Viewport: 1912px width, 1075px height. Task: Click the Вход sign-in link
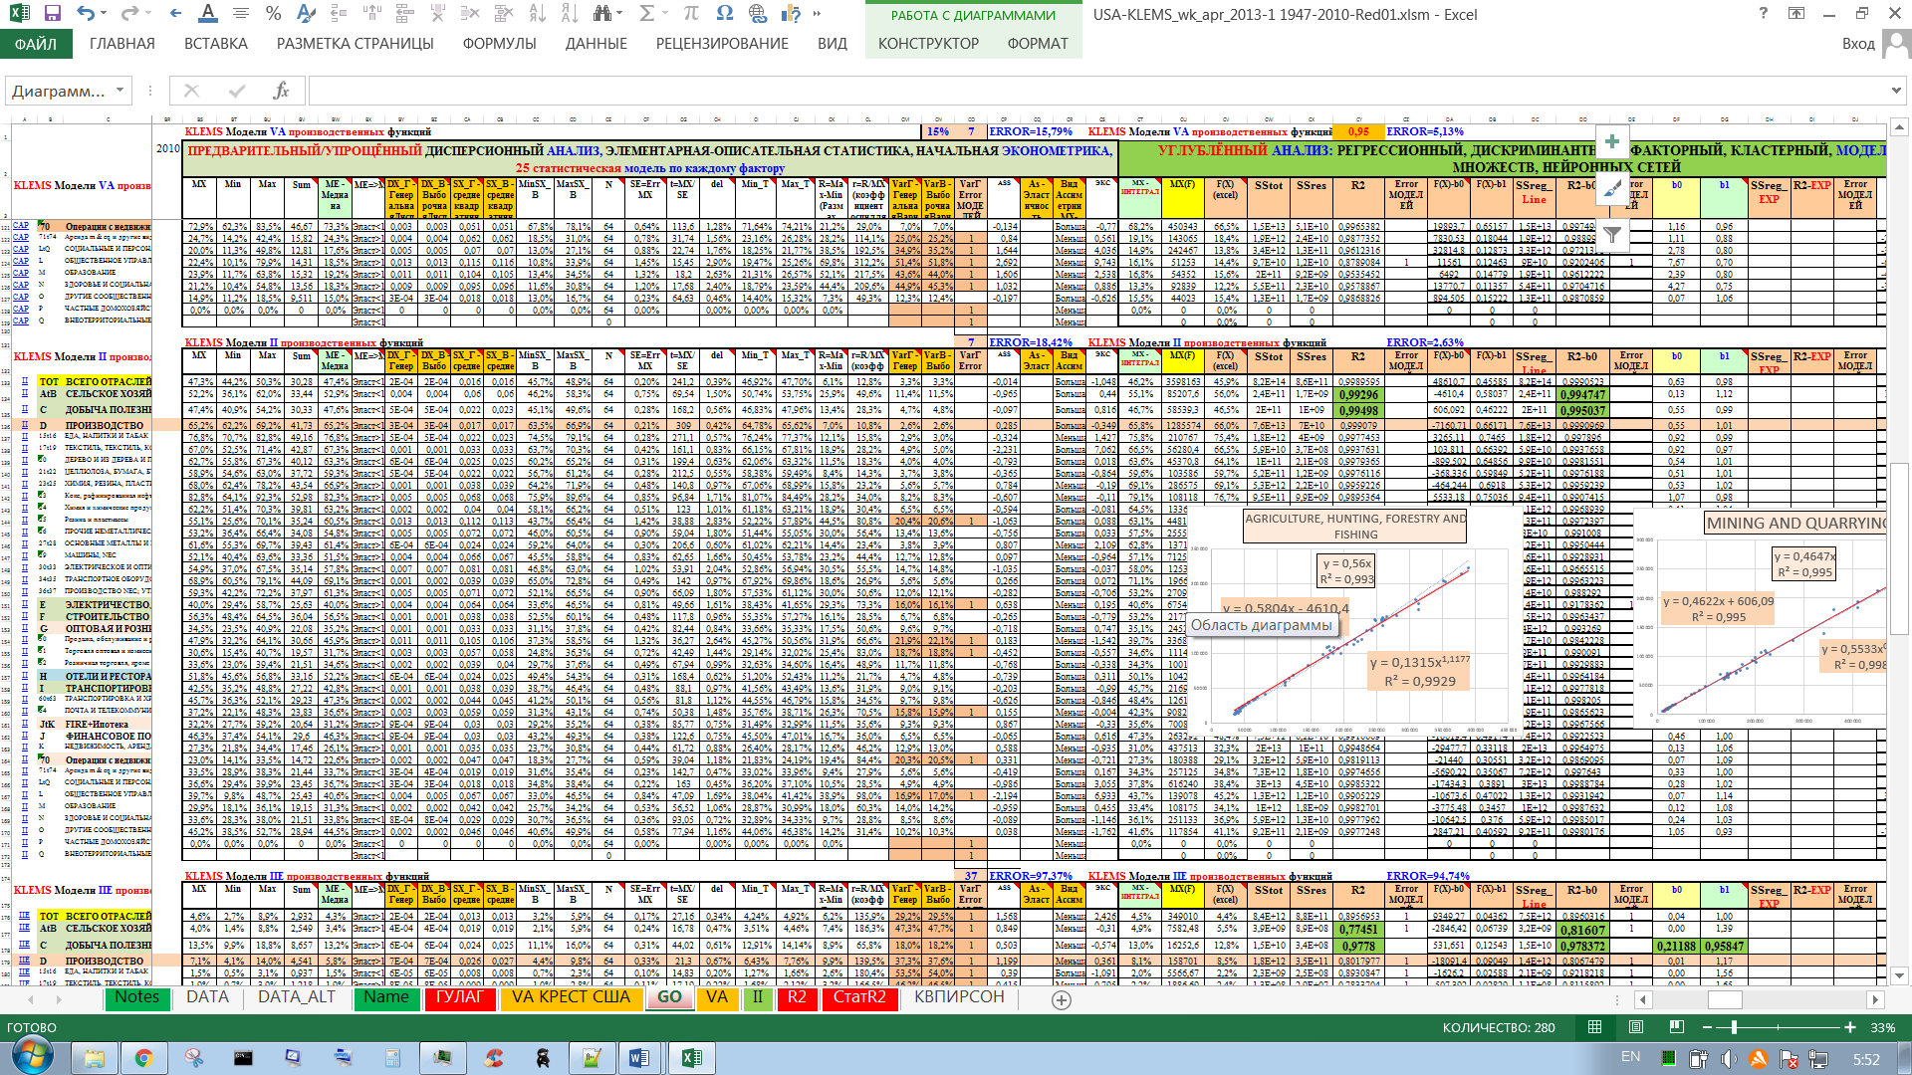click(1858, 44)
